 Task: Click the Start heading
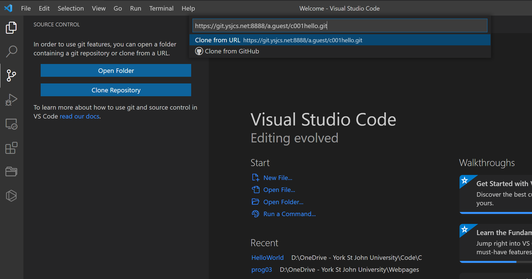coord(260,163)
